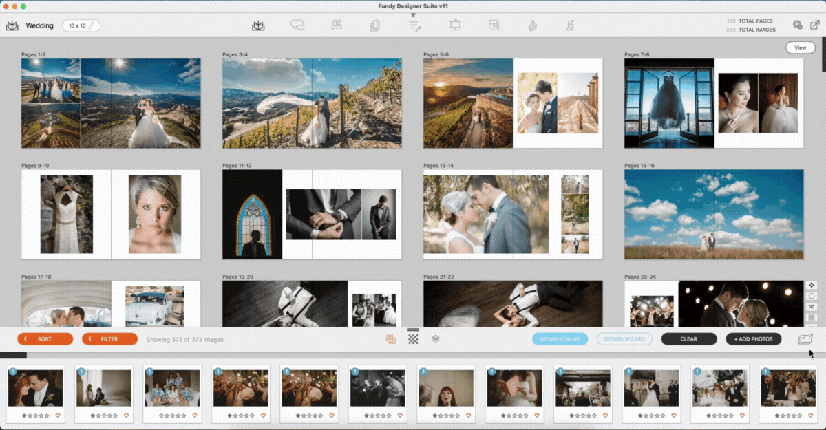Screen dimensions: 826x430
Task: Toggle heart on couple sitting on bed photo
Action: point(127,416)
